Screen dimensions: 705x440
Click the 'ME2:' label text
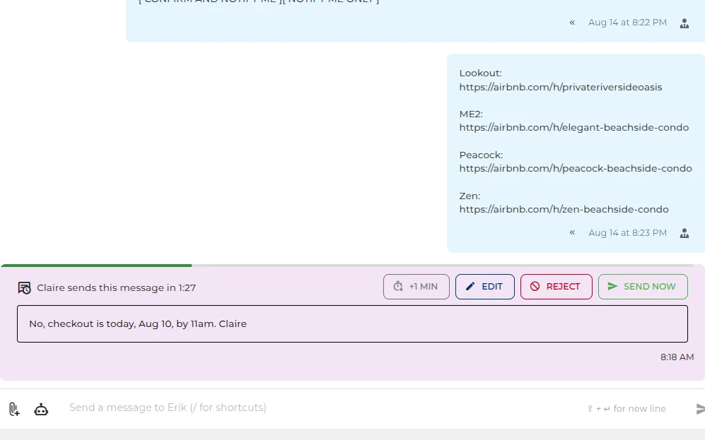pos(471,114)
